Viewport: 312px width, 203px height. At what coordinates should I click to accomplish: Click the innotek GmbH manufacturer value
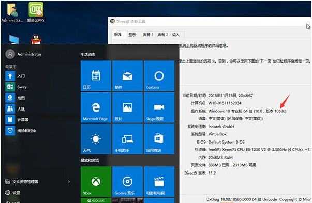tap(221, 127)
